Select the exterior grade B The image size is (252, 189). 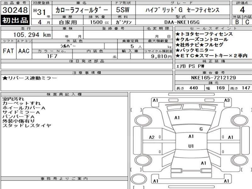click(x=237, y=22)
